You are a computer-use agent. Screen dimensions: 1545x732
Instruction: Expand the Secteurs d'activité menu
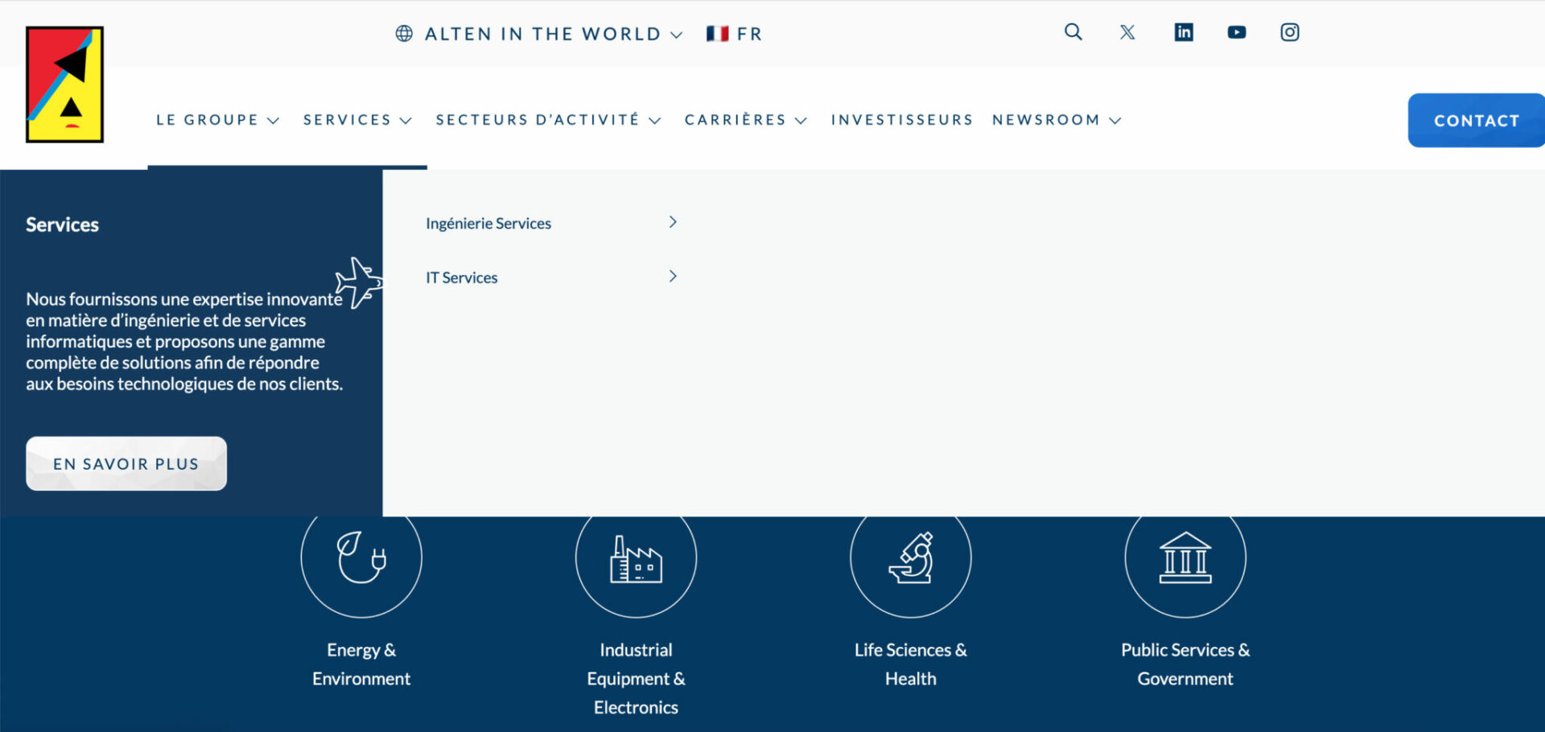[548, 120]
